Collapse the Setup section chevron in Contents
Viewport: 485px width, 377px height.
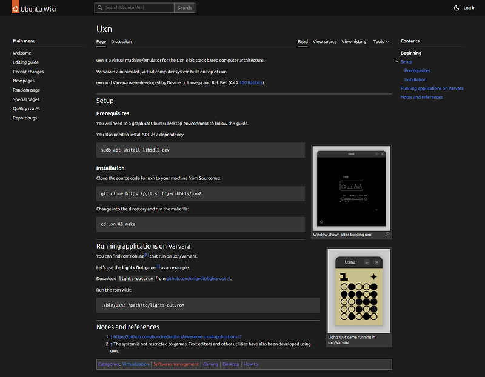(x=397, y=62)
